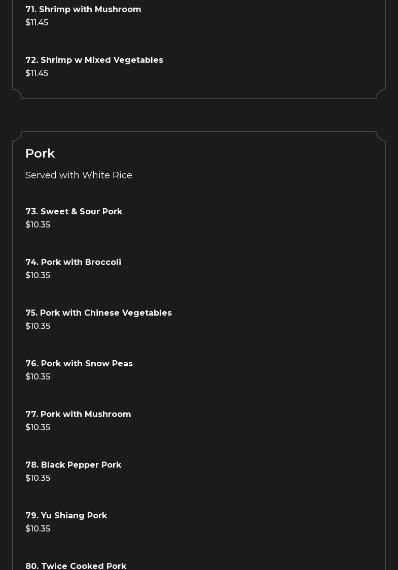Screen dimensions: 398x570
Task: Select 71. Shrimp with Mushroom item
Action: [x=83, y=10]
